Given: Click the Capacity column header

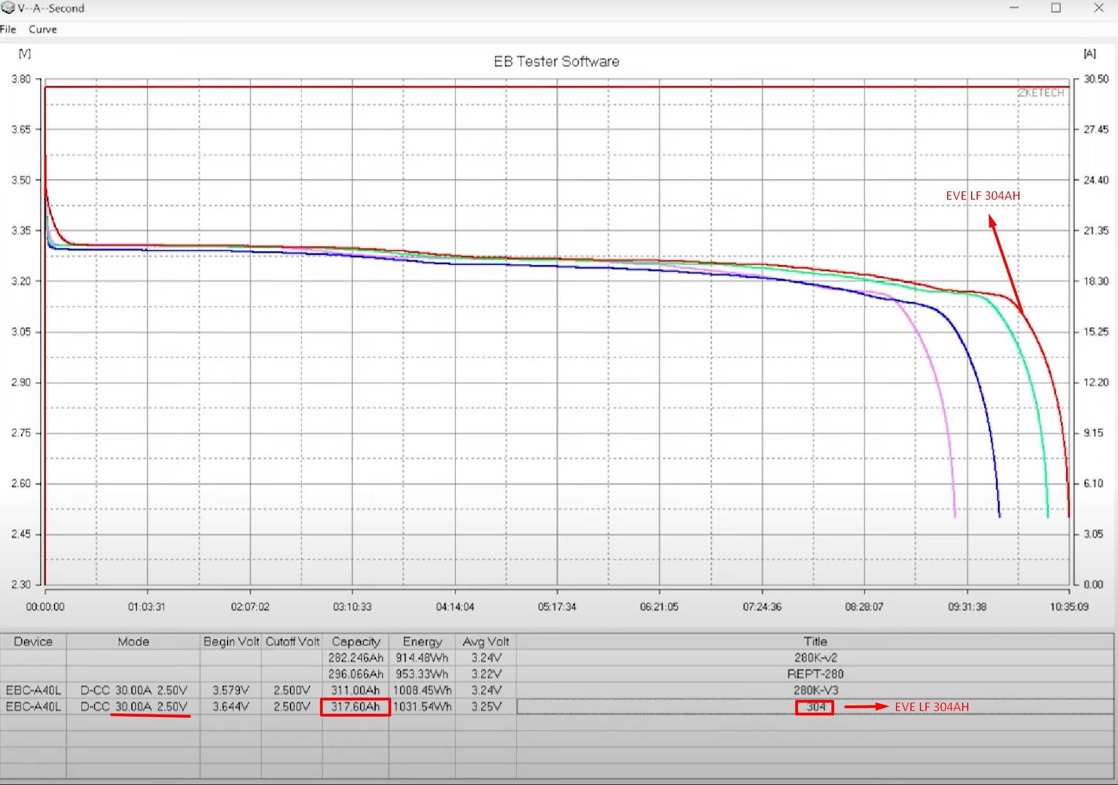Looking at the screenshot, I should [356, 641].
